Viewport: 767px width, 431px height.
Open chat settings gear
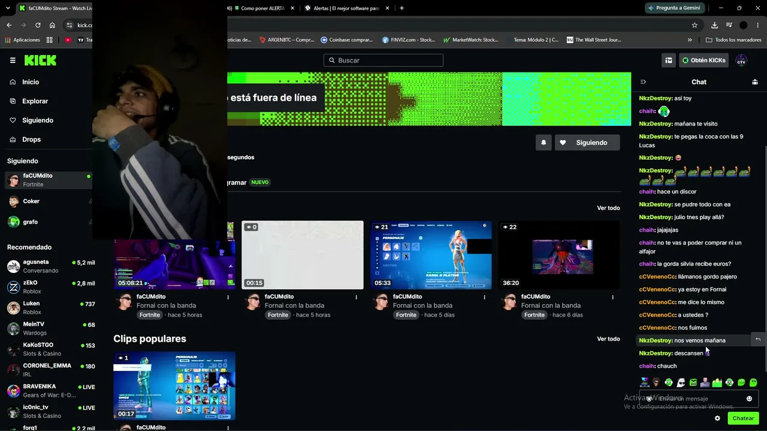(717, 418)
